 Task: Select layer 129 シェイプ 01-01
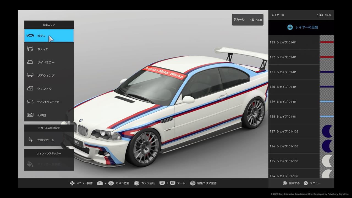tap(301, 102)
